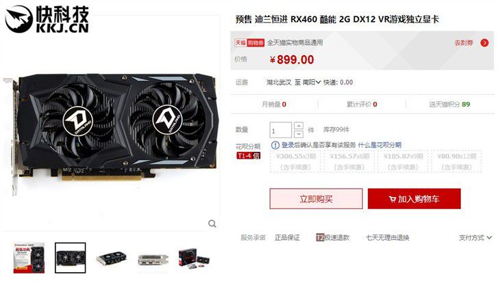Select the ¥80.90x12期 installment option
The height and width of the screenshot is (283, 500).
point(456,161)
